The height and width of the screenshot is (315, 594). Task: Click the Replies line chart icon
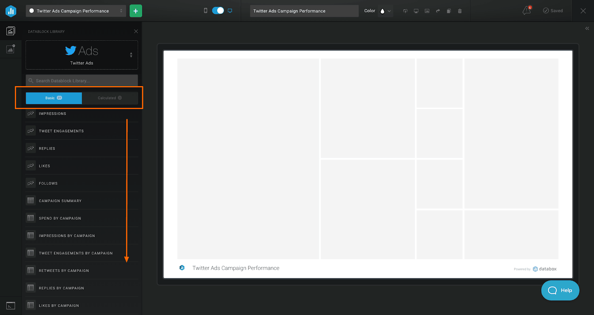click(x=31, y=148)
